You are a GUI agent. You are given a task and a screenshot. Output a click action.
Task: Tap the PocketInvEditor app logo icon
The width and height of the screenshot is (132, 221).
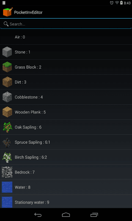8,12
